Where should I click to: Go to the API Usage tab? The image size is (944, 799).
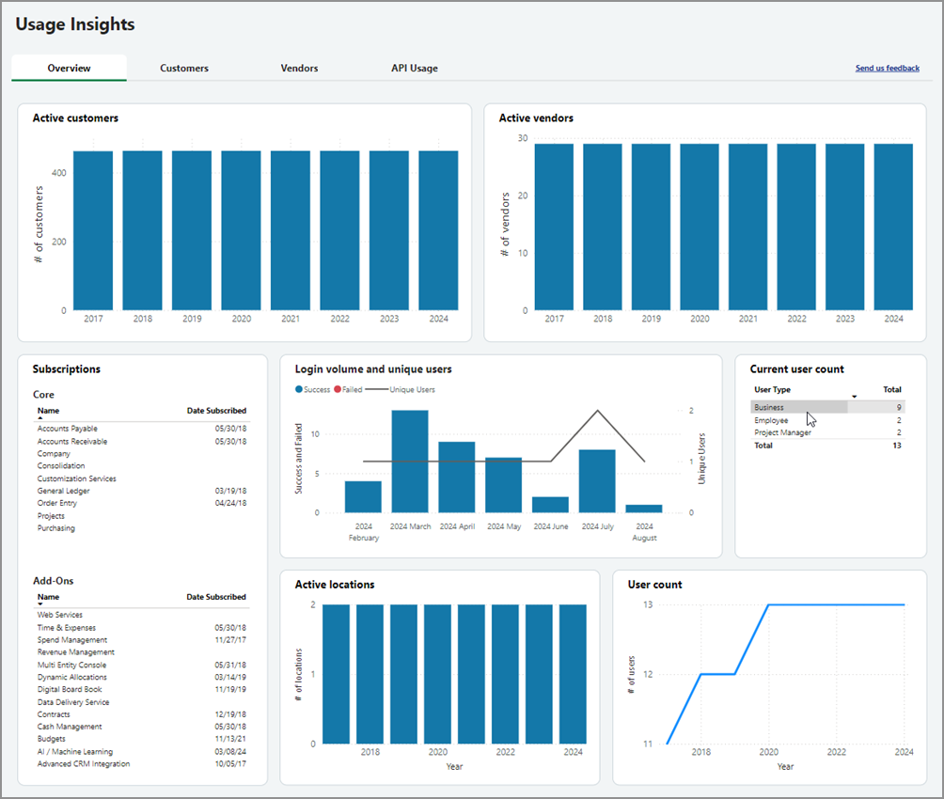[x=414, y=69]
